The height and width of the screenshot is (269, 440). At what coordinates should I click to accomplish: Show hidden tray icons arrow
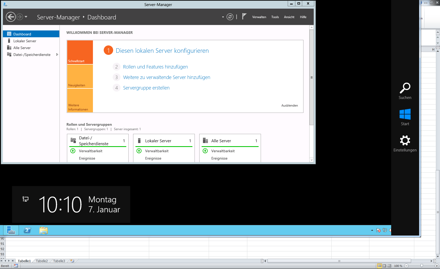[x=372, y=230]
